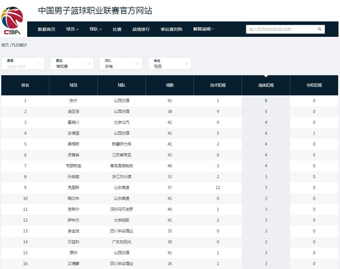Expand the 球员 navigation menu

coord(72,29)
